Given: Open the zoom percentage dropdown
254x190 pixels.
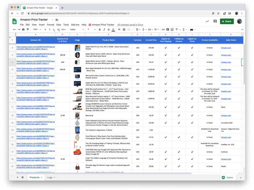Looking at the screenshot, I should click(x=36, y=30).
